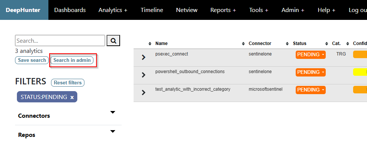Click orange confidence swatch for test_analytic_with_incorrect_category

pyautogui.click(x=360, y=90)
